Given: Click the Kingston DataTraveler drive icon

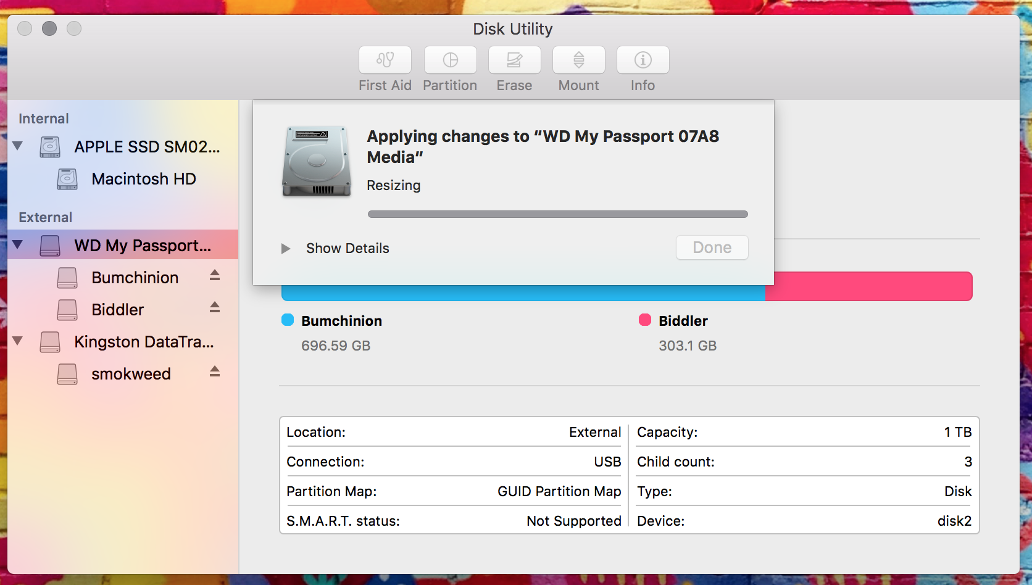Looking at the screenshot, I should (49, 341).
